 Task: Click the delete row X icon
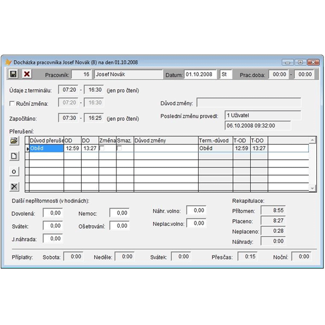14,187
